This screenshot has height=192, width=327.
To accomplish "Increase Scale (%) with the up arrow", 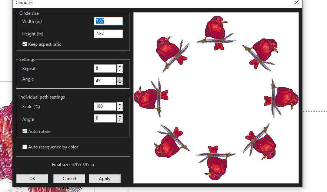I will point(120,104).
